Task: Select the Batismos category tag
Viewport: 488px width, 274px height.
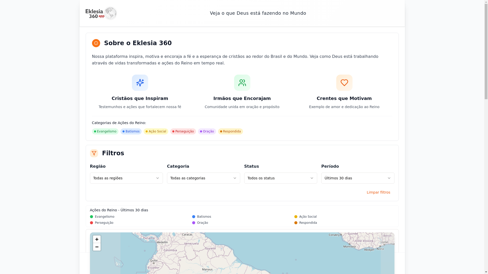Action: tap(131, 131)
